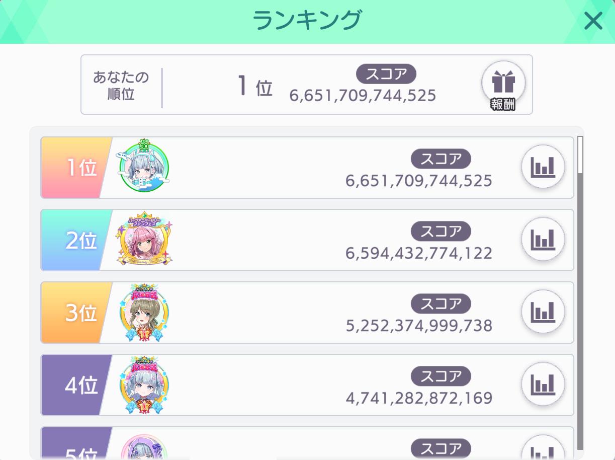Open score chart for 1st place entry
615x460 pixels.
pyautogui.click(x=543, y=167)
